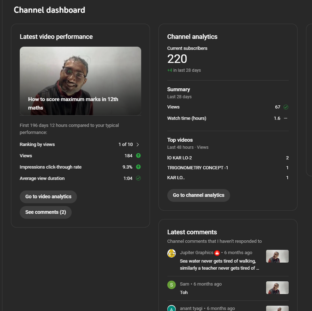The image size is (312, 311).
Task: Go to channel analytics
Action: (198, 195)
